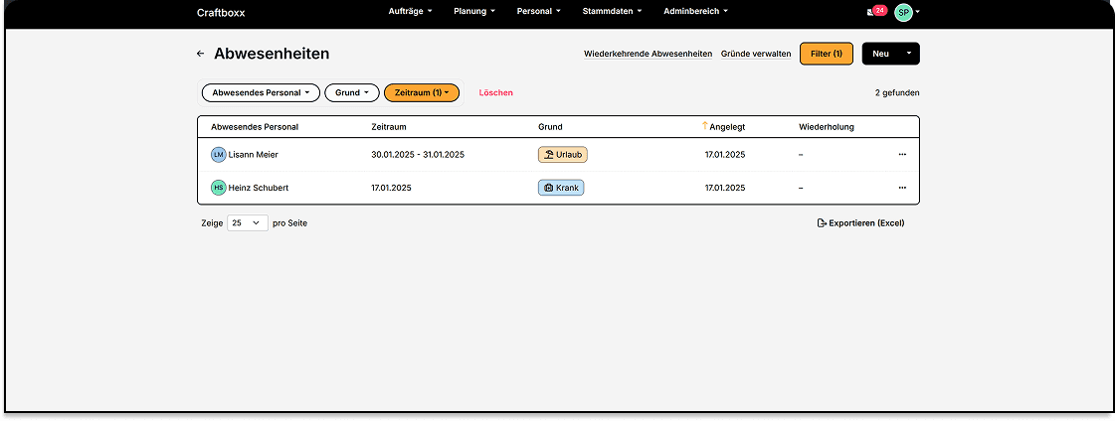Open the three-dot menu for Lisann Meier
The height and width of the screenshot is (421, 1115).
902,154
